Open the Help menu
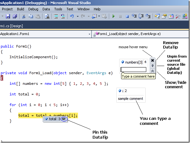 point(97,9)
